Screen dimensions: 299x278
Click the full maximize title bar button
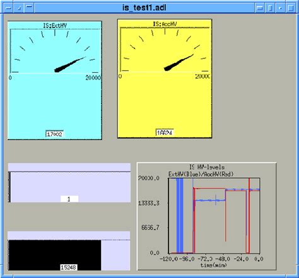[x=291, y=8]
